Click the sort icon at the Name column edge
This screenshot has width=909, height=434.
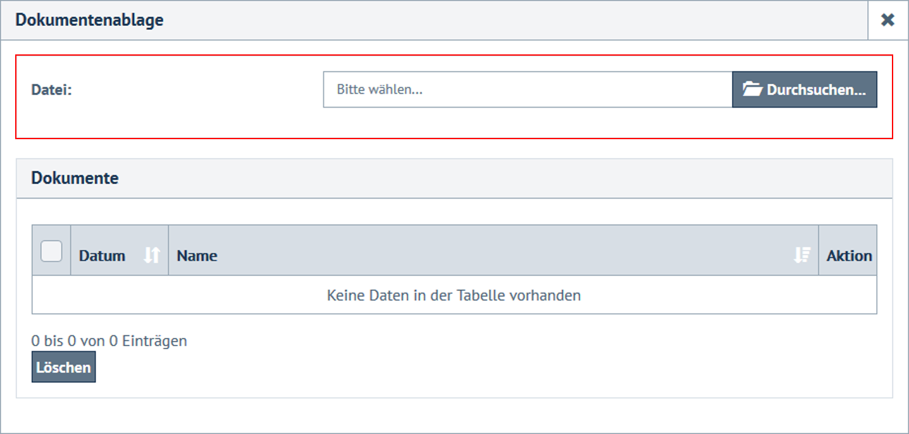coord(802,254)
